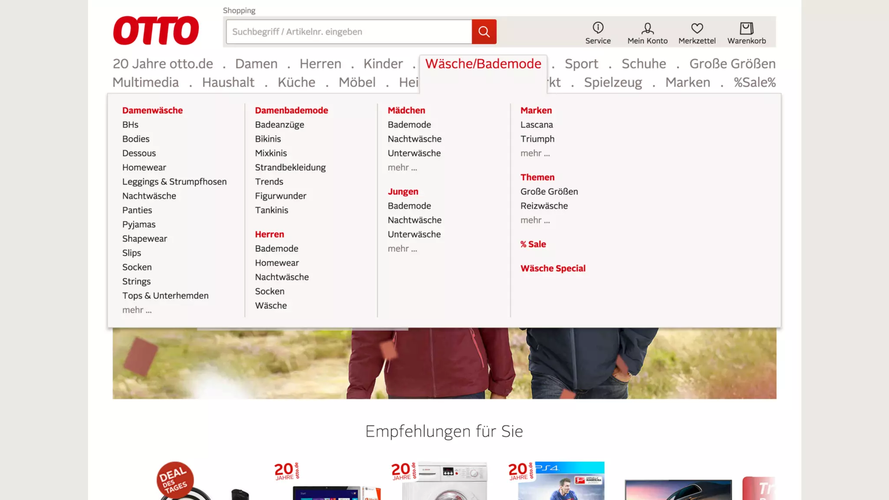Click the OTTO logo
The image size is (889, 500).
[156, 31]
